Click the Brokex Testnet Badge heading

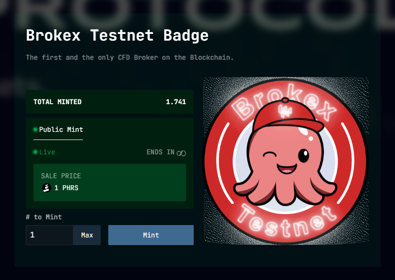click(117, 35)
